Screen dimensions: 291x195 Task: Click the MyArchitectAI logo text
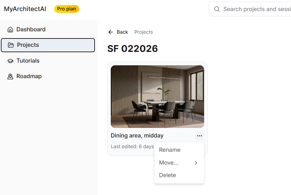(25, 9)
